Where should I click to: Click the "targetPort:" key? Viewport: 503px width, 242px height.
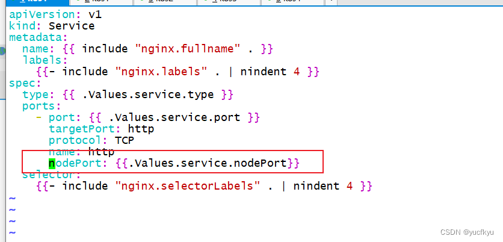click(85, 129)
